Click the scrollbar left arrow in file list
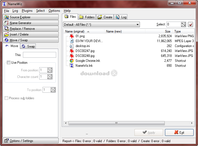 click(66, 123)
